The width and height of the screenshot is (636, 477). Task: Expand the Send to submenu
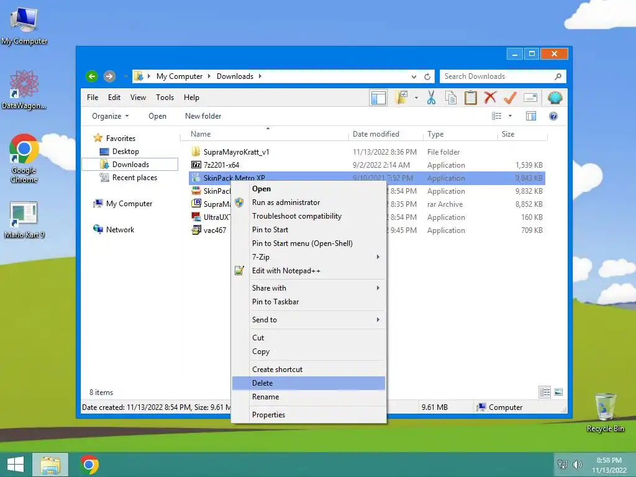(309, 320)
